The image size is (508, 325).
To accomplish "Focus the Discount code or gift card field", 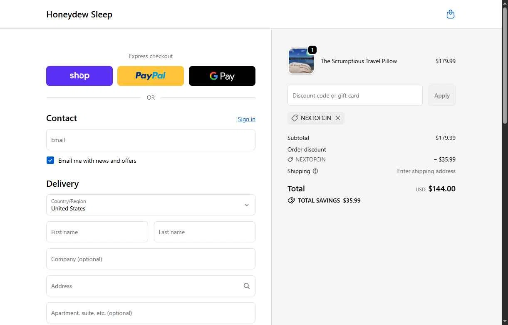I will click(355, 95).
